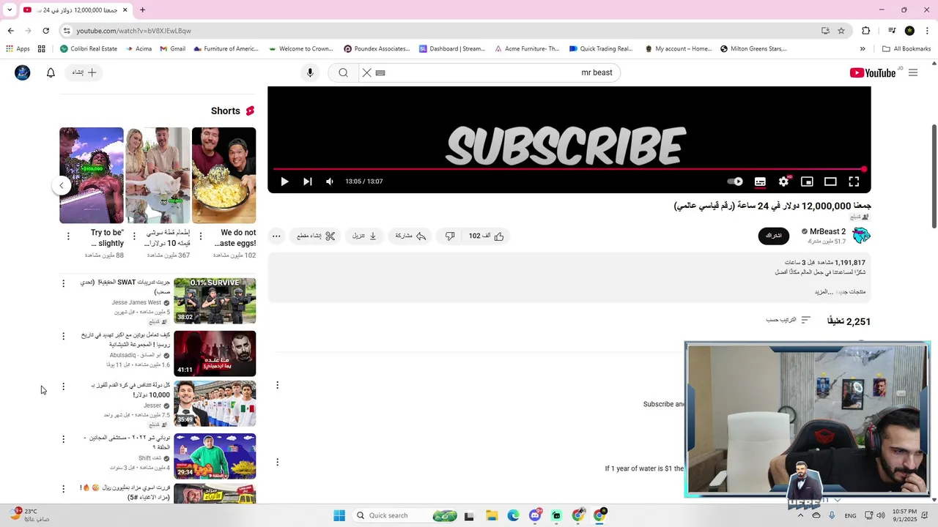Switch to miniplayer mode
The width and height of the screenshot is (938, 527).
point(807,182)
